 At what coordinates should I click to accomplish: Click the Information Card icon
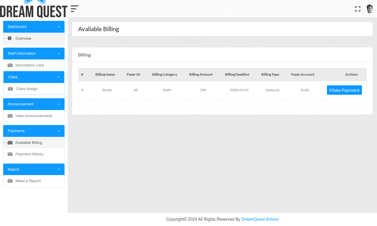(10, 65)
